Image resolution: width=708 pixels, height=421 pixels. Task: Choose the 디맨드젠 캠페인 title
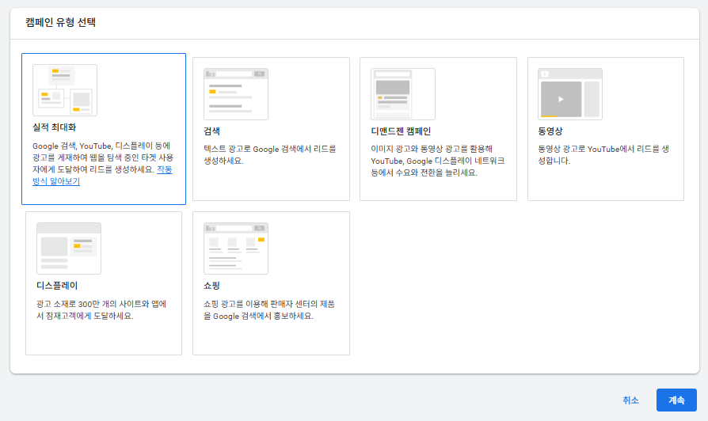[400, 131]
